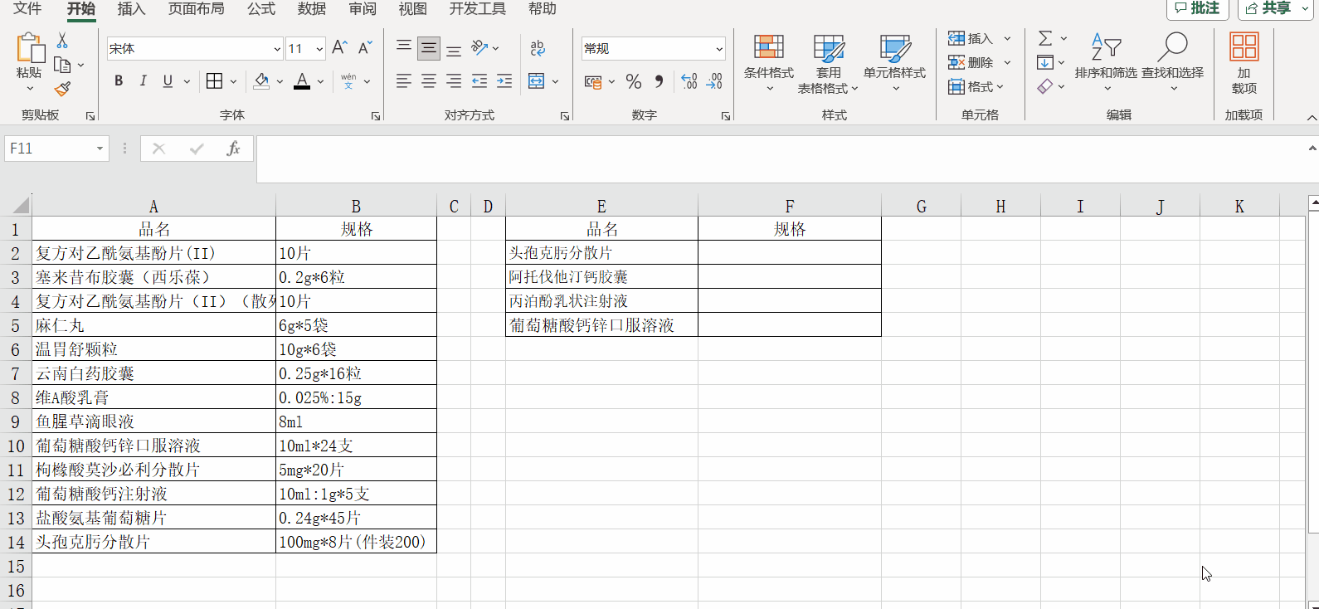Toggle align text left

(x=404, y=80)
